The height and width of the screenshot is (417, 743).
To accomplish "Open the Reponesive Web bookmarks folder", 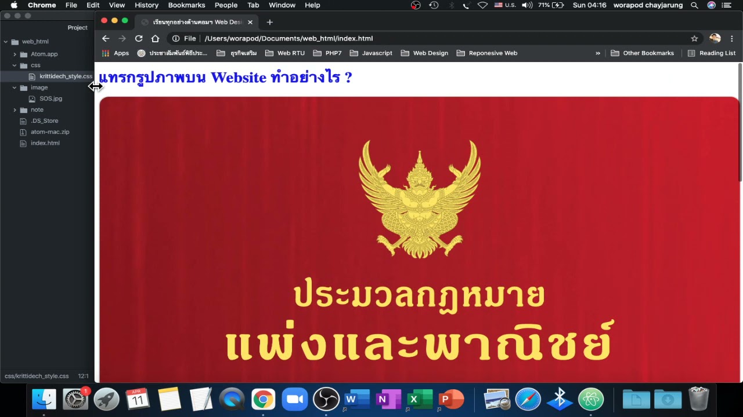I will (487, 53).
